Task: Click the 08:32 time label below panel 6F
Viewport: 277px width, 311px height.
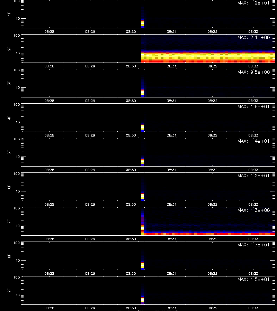Action: click(x=212, y=204)
